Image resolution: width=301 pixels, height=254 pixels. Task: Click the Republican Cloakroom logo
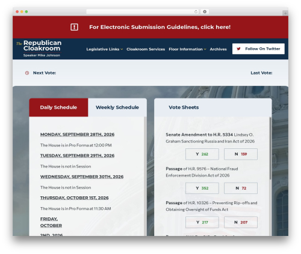tap(39, 49)
